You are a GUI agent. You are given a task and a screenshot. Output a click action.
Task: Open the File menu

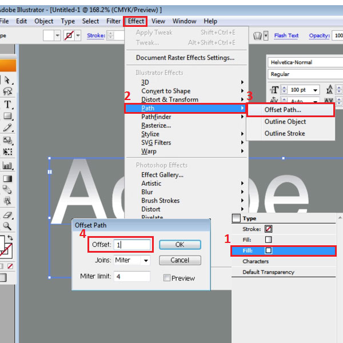coord(4,21)
